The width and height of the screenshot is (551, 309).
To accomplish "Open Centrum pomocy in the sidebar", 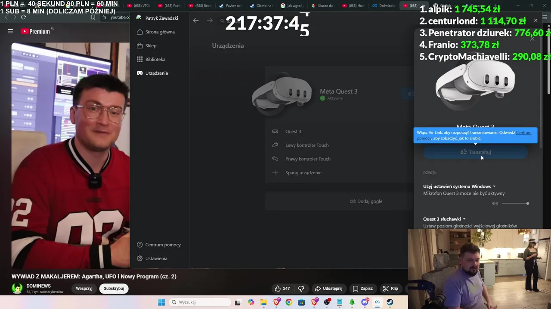I will click(158, 245).
